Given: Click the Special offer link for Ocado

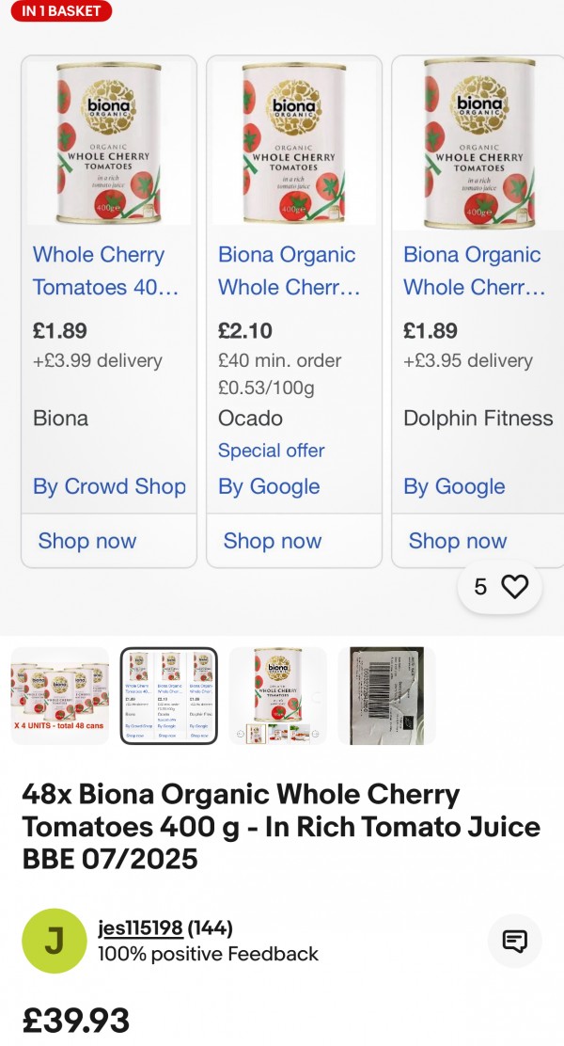Looking at the screenshot, I should point(271,451).
